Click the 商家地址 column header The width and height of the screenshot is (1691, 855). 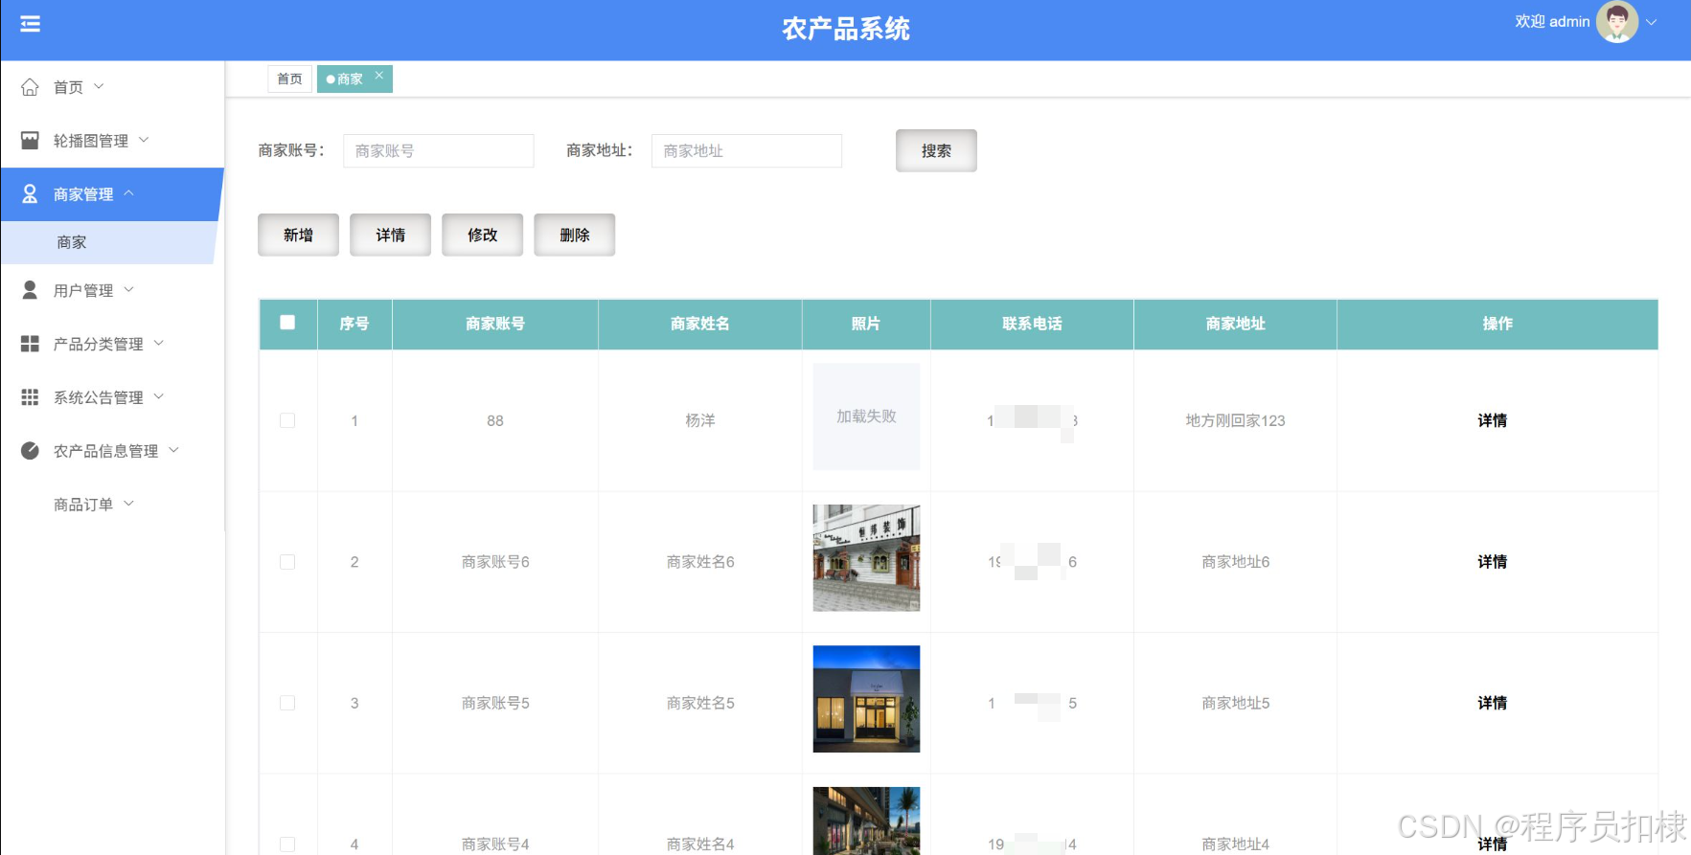(x=1235, y=324)
